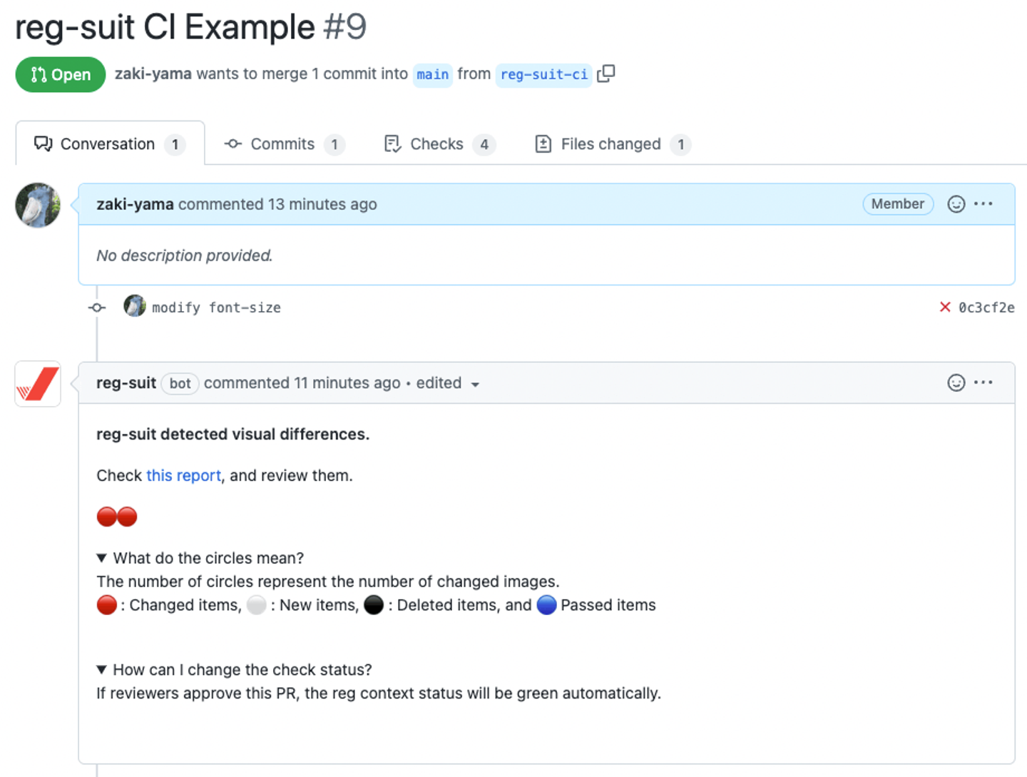Open the Files changed tab

pyautogui.click(x=611, y=144)
